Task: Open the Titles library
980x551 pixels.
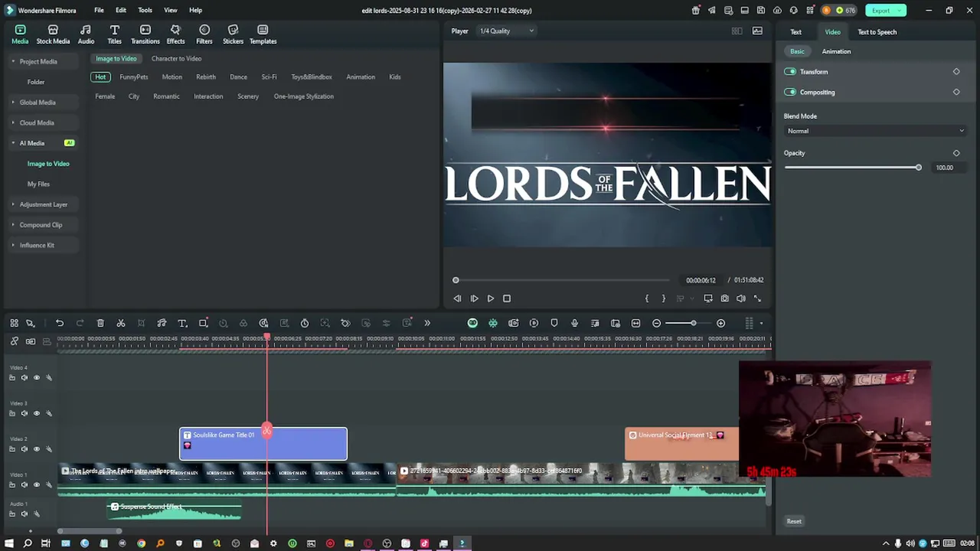Action: (x=114, y=34)
